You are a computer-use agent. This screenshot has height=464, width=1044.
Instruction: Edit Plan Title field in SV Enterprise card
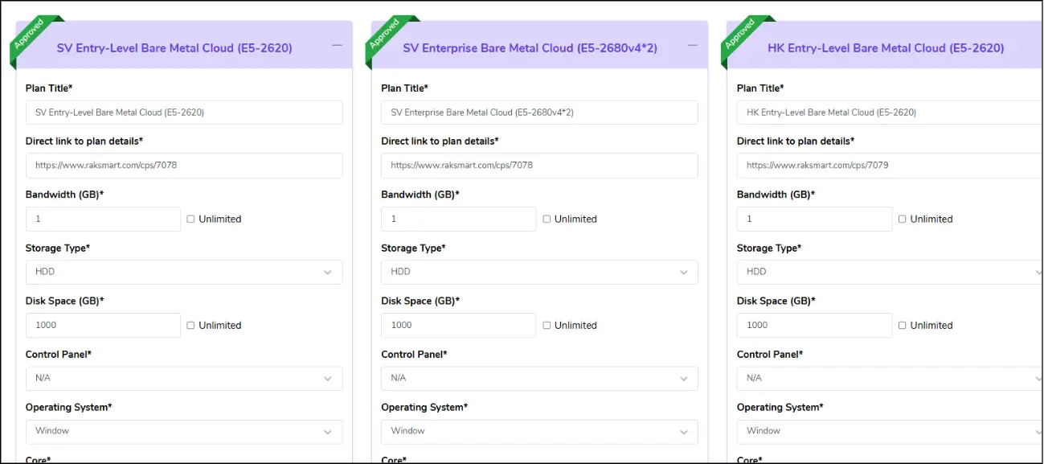click(539, 113)
